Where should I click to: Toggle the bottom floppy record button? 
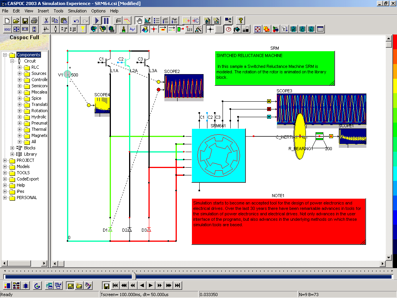(107, 286)
